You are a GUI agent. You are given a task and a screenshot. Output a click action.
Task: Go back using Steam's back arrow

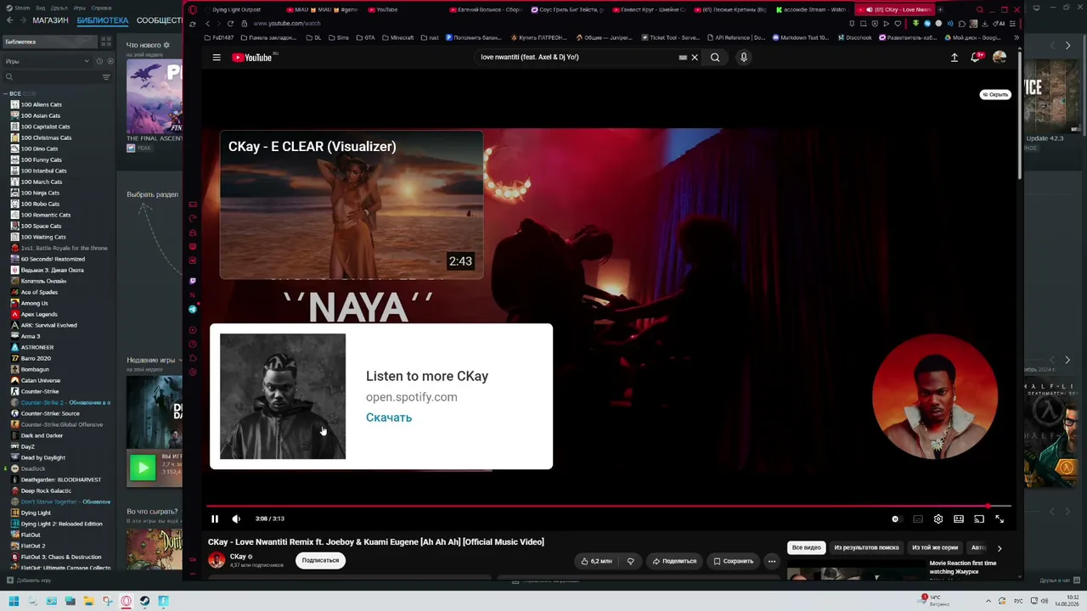pos(10,20)
